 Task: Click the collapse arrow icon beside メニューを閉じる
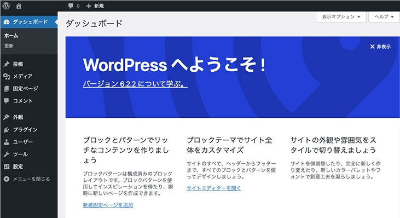(x=7, y=179)
